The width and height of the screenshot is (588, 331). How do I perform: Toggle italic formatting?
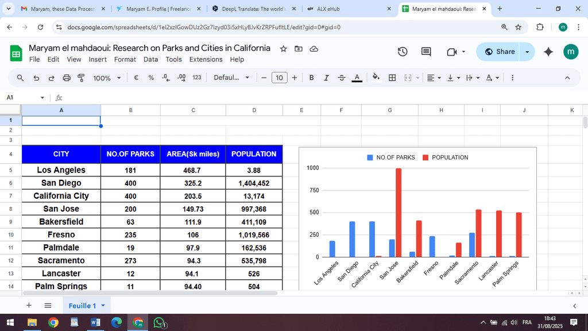click(x=326, y=78)
